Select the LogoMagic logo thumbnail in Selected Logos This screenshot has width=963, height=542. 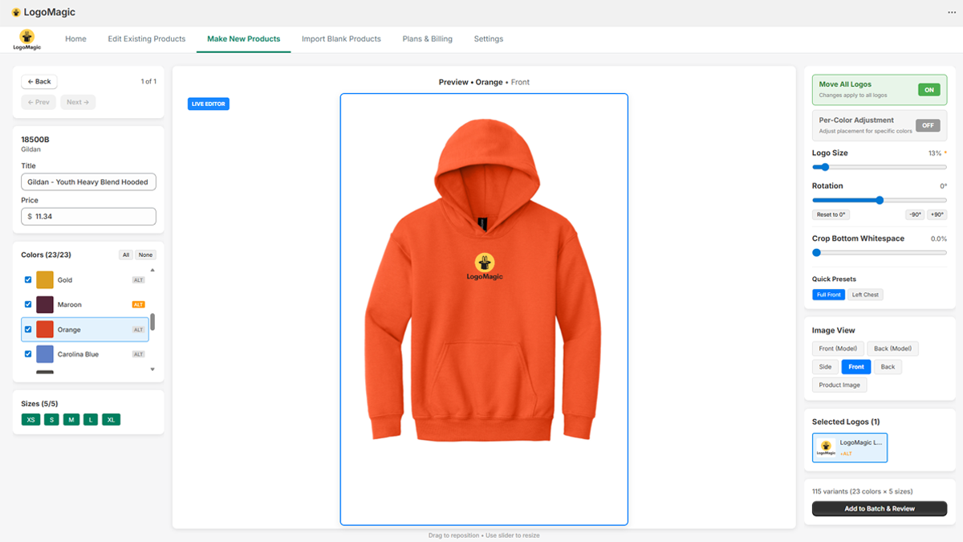coord(826,448)
